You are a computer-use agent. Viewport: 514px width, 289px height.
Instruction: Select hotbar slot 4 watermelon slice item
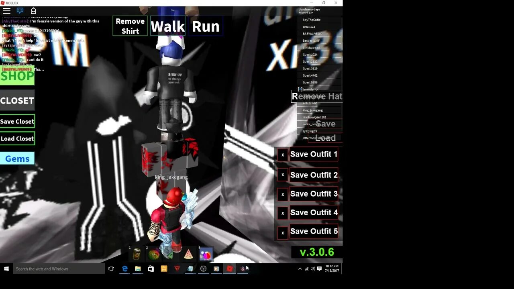(x=188, y=254)
